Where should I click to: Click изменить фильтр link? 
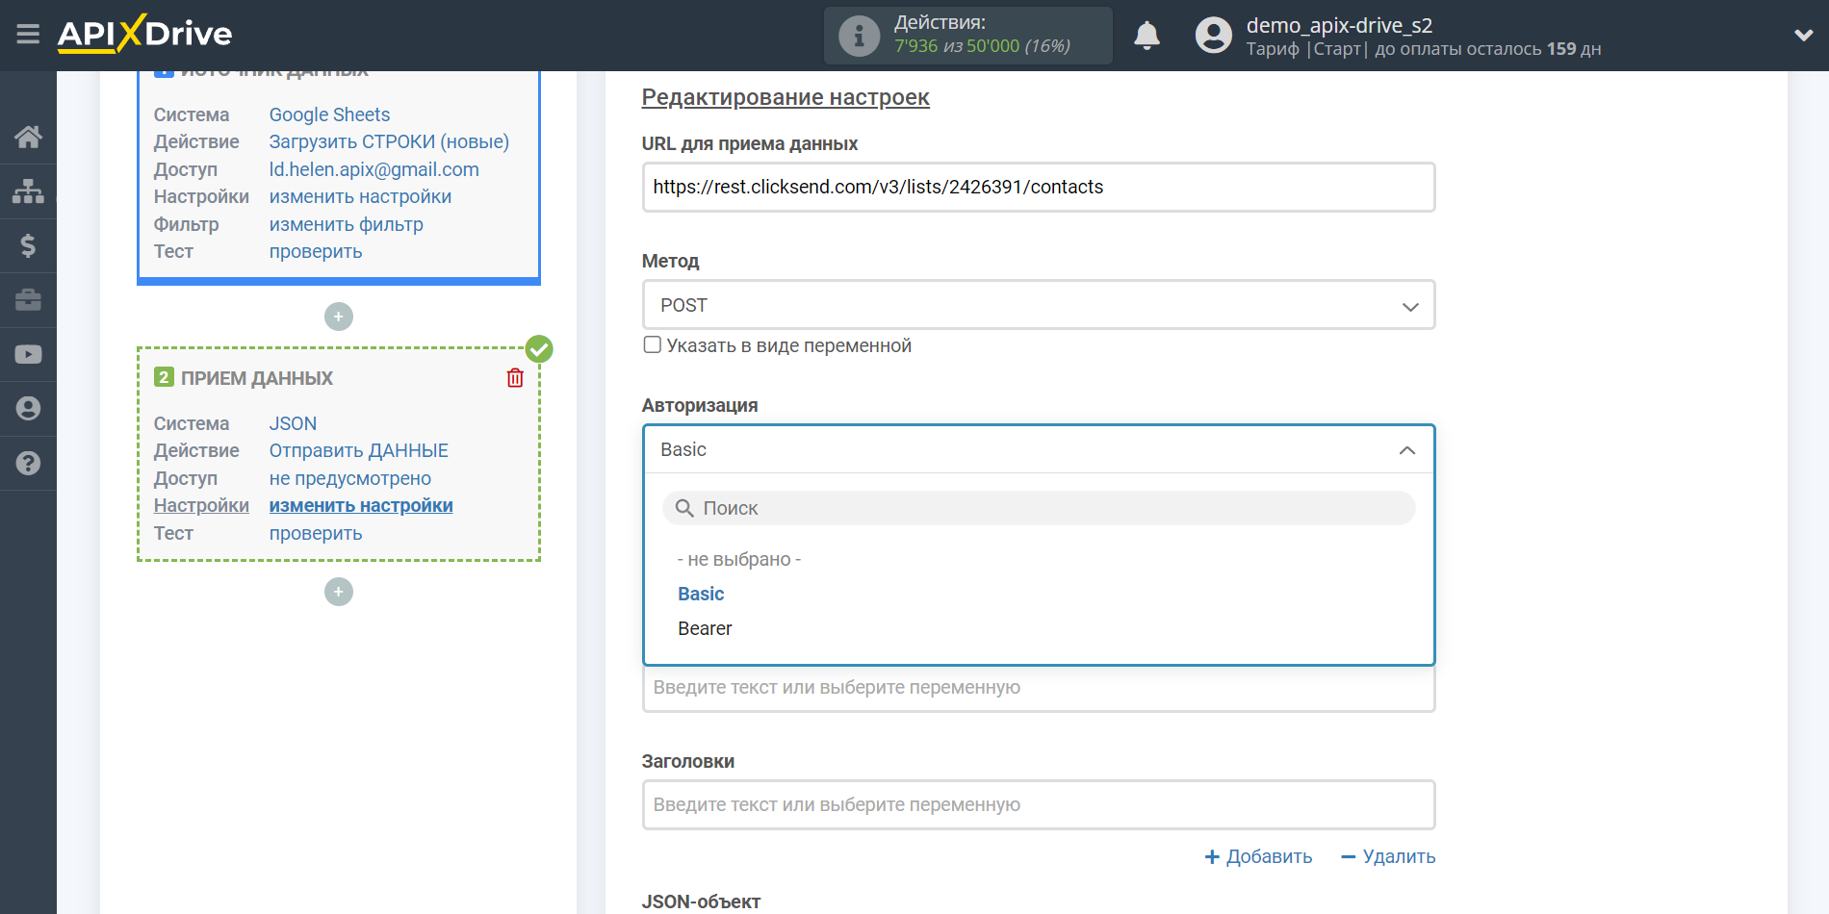click(x=346, y=224)
